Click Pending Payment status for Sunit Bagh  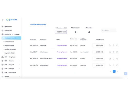click(x=62, y=45)
